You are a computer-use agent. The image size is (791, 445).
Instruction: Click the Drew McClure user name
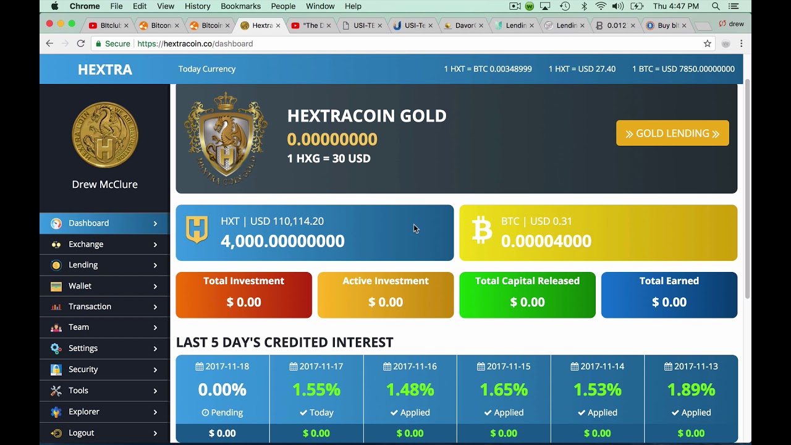click(x=104, y=184)
